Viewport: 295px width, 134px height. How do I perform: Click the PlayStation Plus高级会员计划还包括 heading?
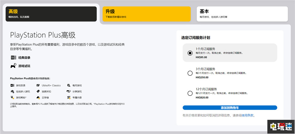30,79
